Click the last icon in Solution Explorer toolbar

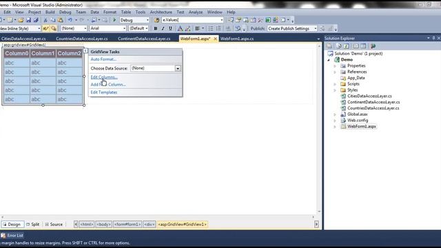point(373,46)
